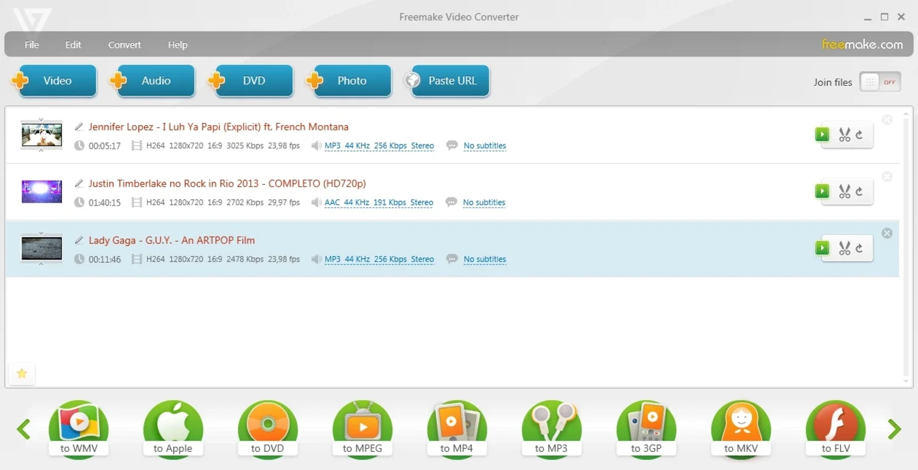Screen dimensions: 918x470
Task: Show more formats with right green arrow
Action: tap(894, 429)
